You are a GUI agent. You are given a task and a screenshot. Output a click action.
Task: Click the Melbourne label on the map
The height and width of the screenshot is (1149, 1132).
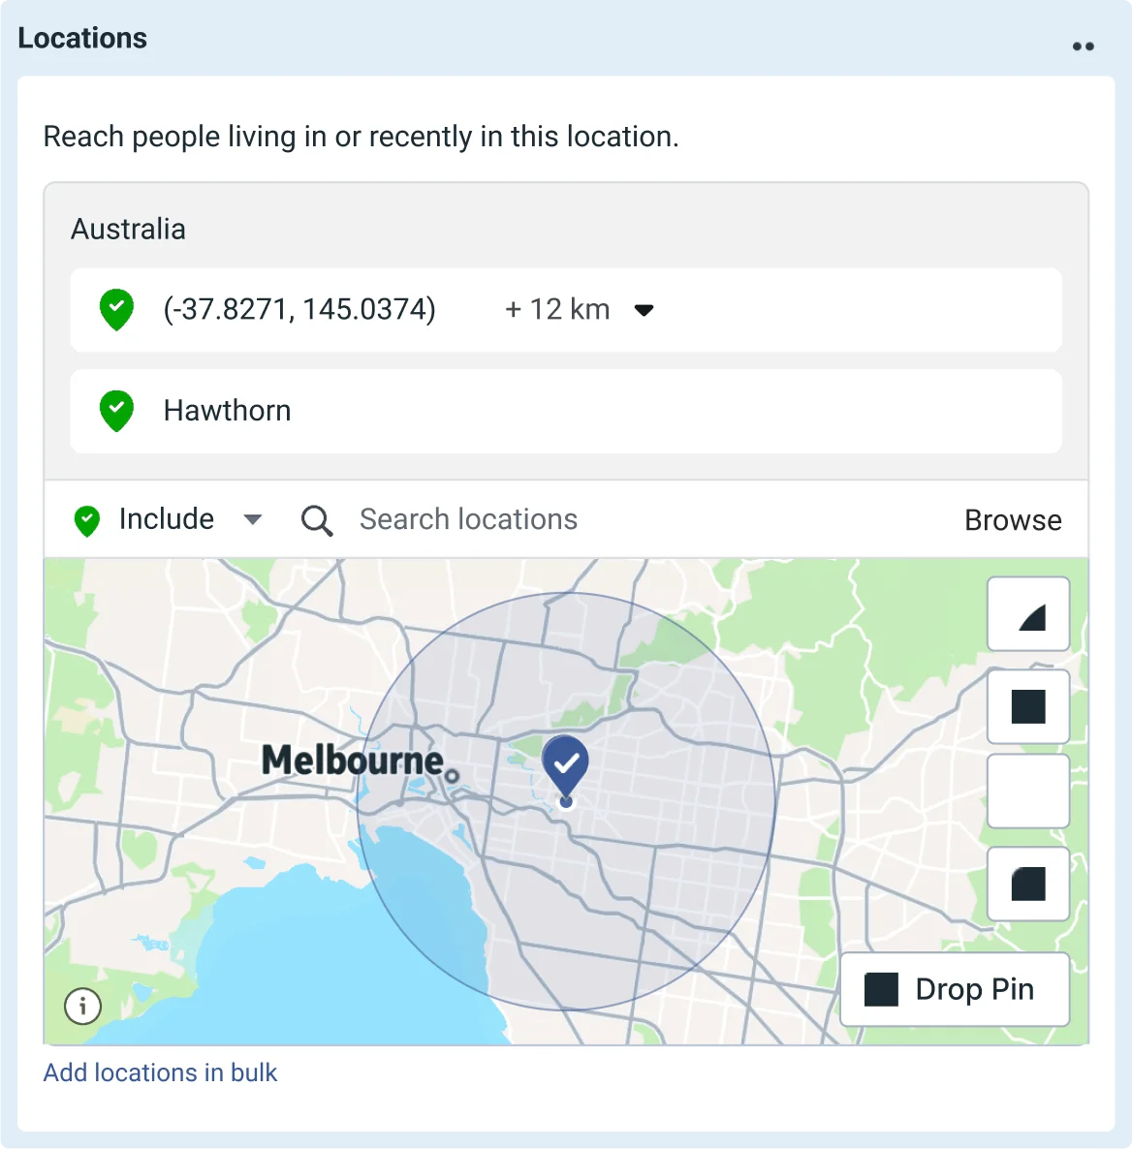click(x=353, y=760)
